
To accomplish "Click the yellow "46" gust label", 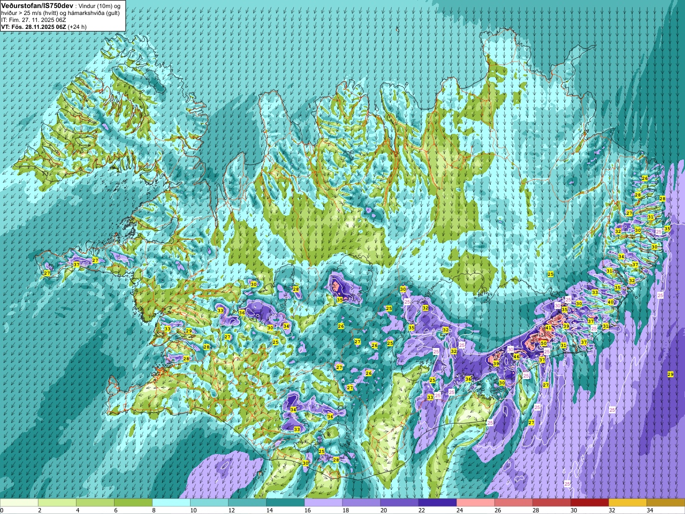I will [516, 357].
